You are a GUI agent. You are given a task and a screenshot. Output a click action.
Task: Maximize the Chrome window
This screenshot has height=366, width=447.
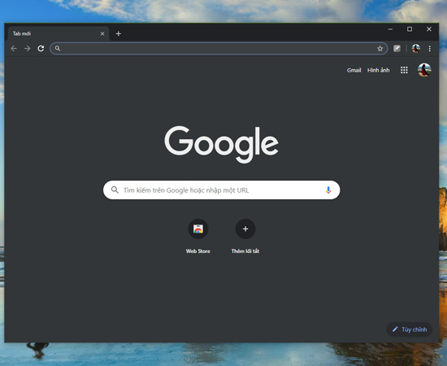click(x=410, y=29)
